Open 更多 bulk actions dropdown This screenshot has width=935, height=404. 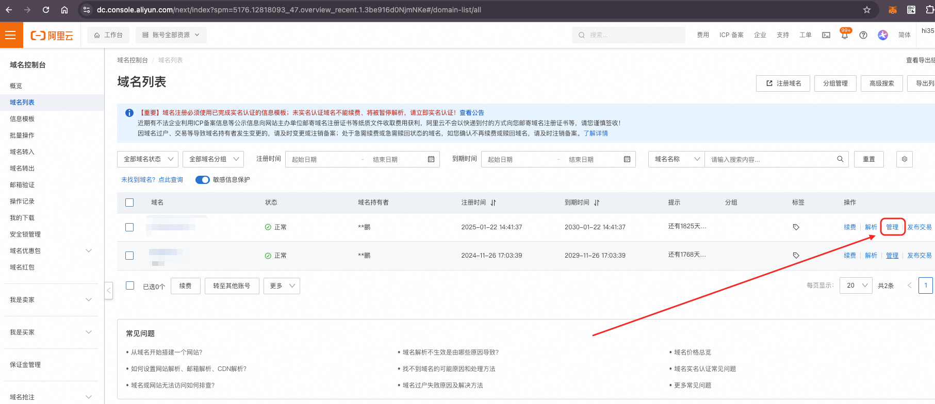pos(282,286)
